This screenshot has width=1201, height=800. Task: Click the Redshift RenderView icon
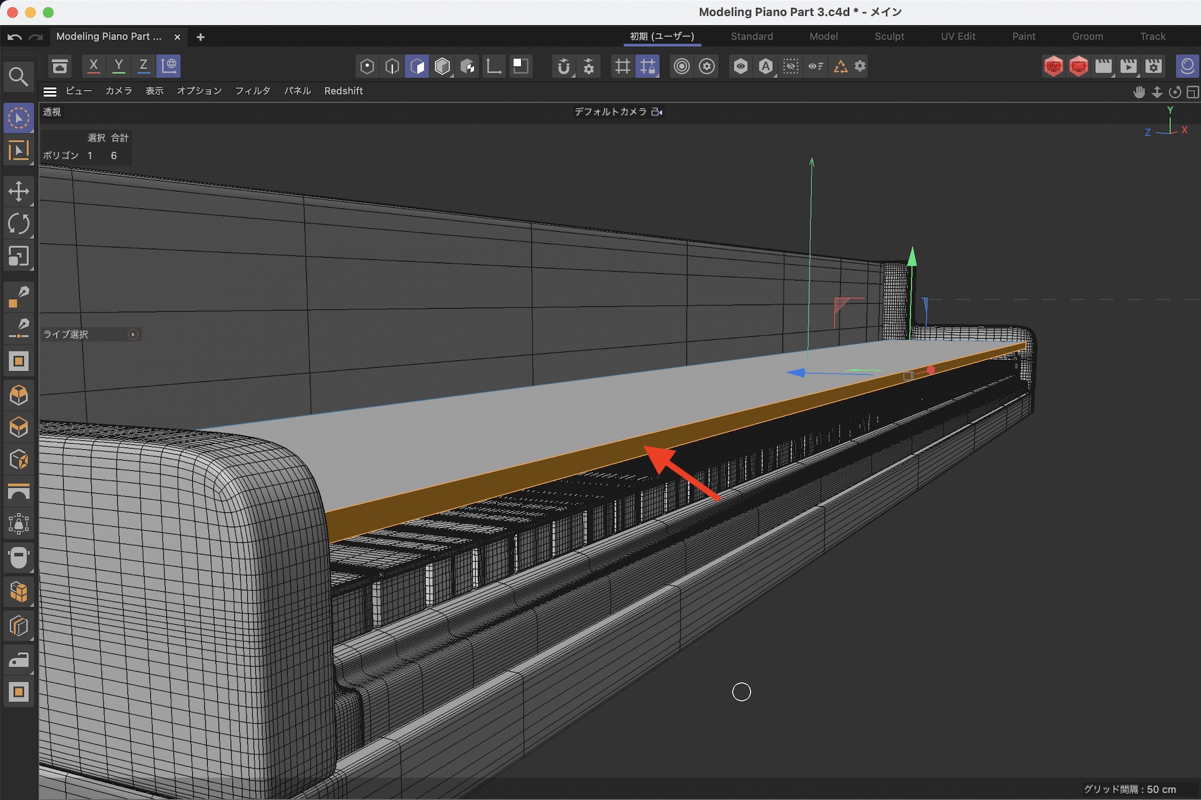1053,66
